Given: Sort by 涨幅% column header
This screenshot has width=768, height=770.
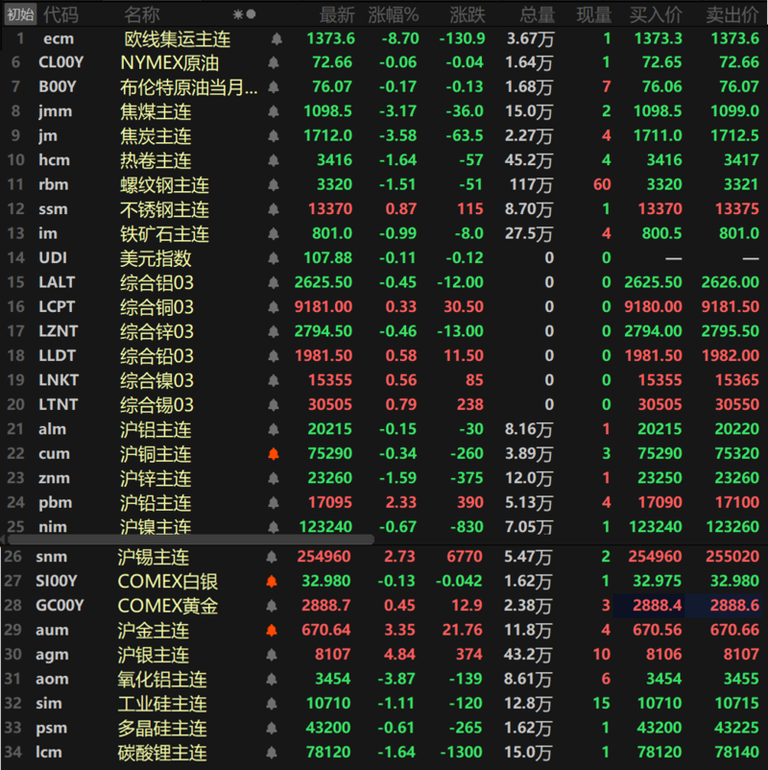Looking at the screenshot, I should click(394, 15).
